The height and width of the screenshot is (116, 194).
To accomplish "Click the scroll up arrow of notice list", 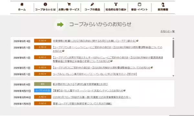I will [x=173, y=38].
